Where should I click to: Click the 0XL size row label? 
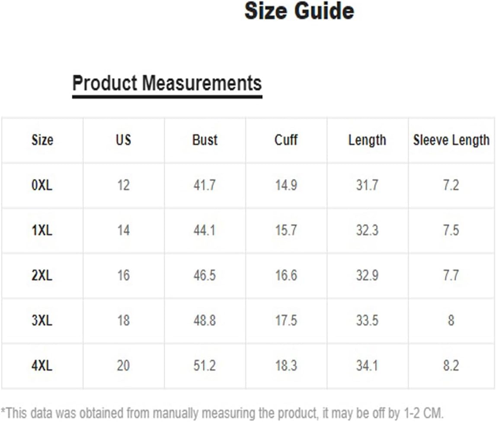coord(42,185)
